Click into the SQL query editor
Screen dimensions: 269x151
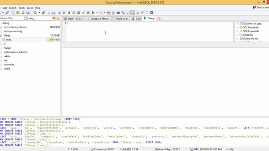tap(150, 31)
